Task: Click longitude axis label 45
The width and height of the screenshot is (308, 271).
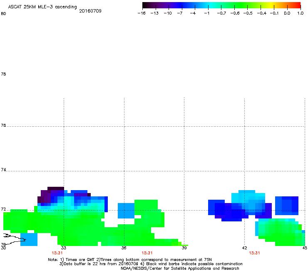Action: [x=305, y=248]
